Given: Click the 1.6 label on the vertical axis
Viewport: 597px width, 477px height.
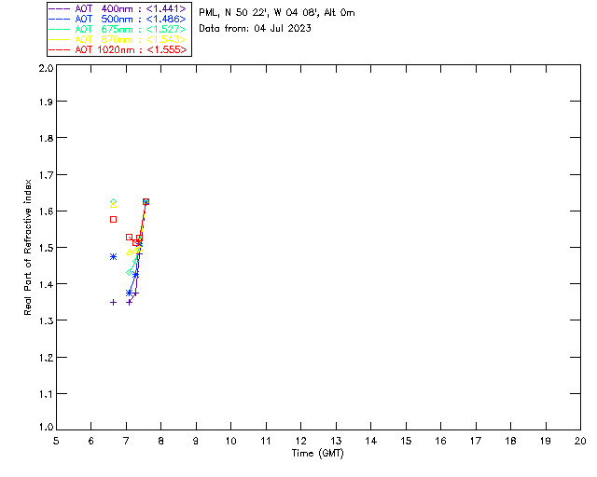Looking at the screenshot, I should (46, 211).
